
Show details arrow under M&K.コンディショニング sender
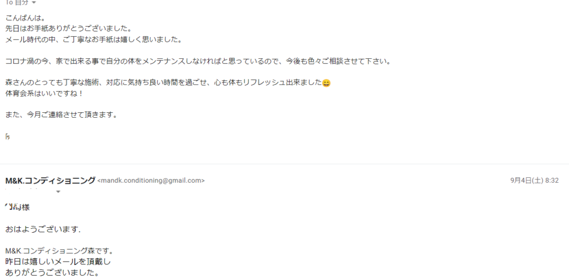pyautogui.click(x=58, y=192)
